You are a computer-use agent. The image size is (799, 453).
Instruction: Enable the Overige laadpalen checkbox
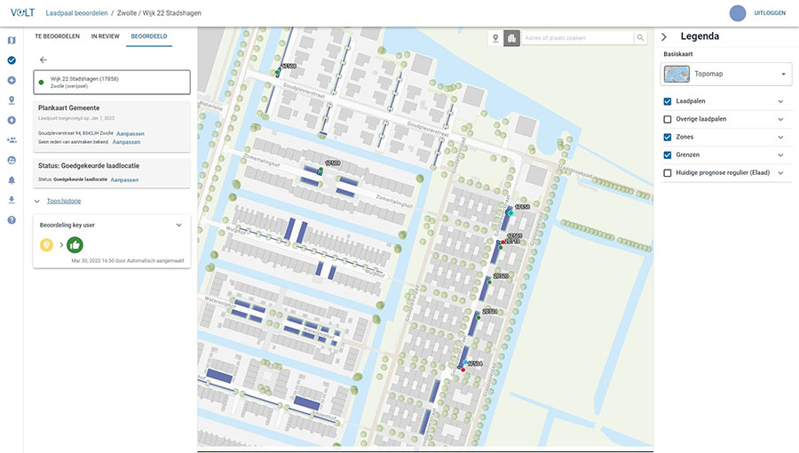pos(668,119)
